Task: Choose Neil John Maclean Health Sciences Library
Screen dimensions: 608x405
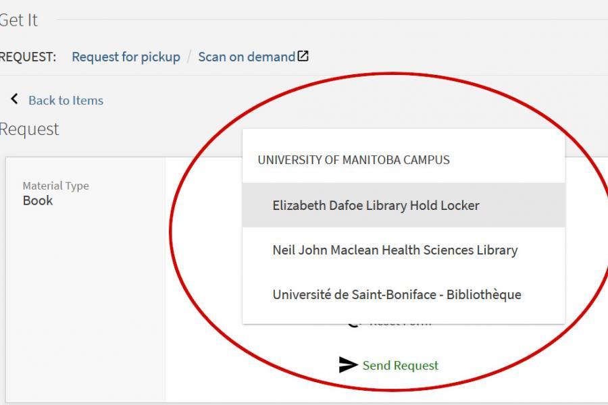Action: 395,250
